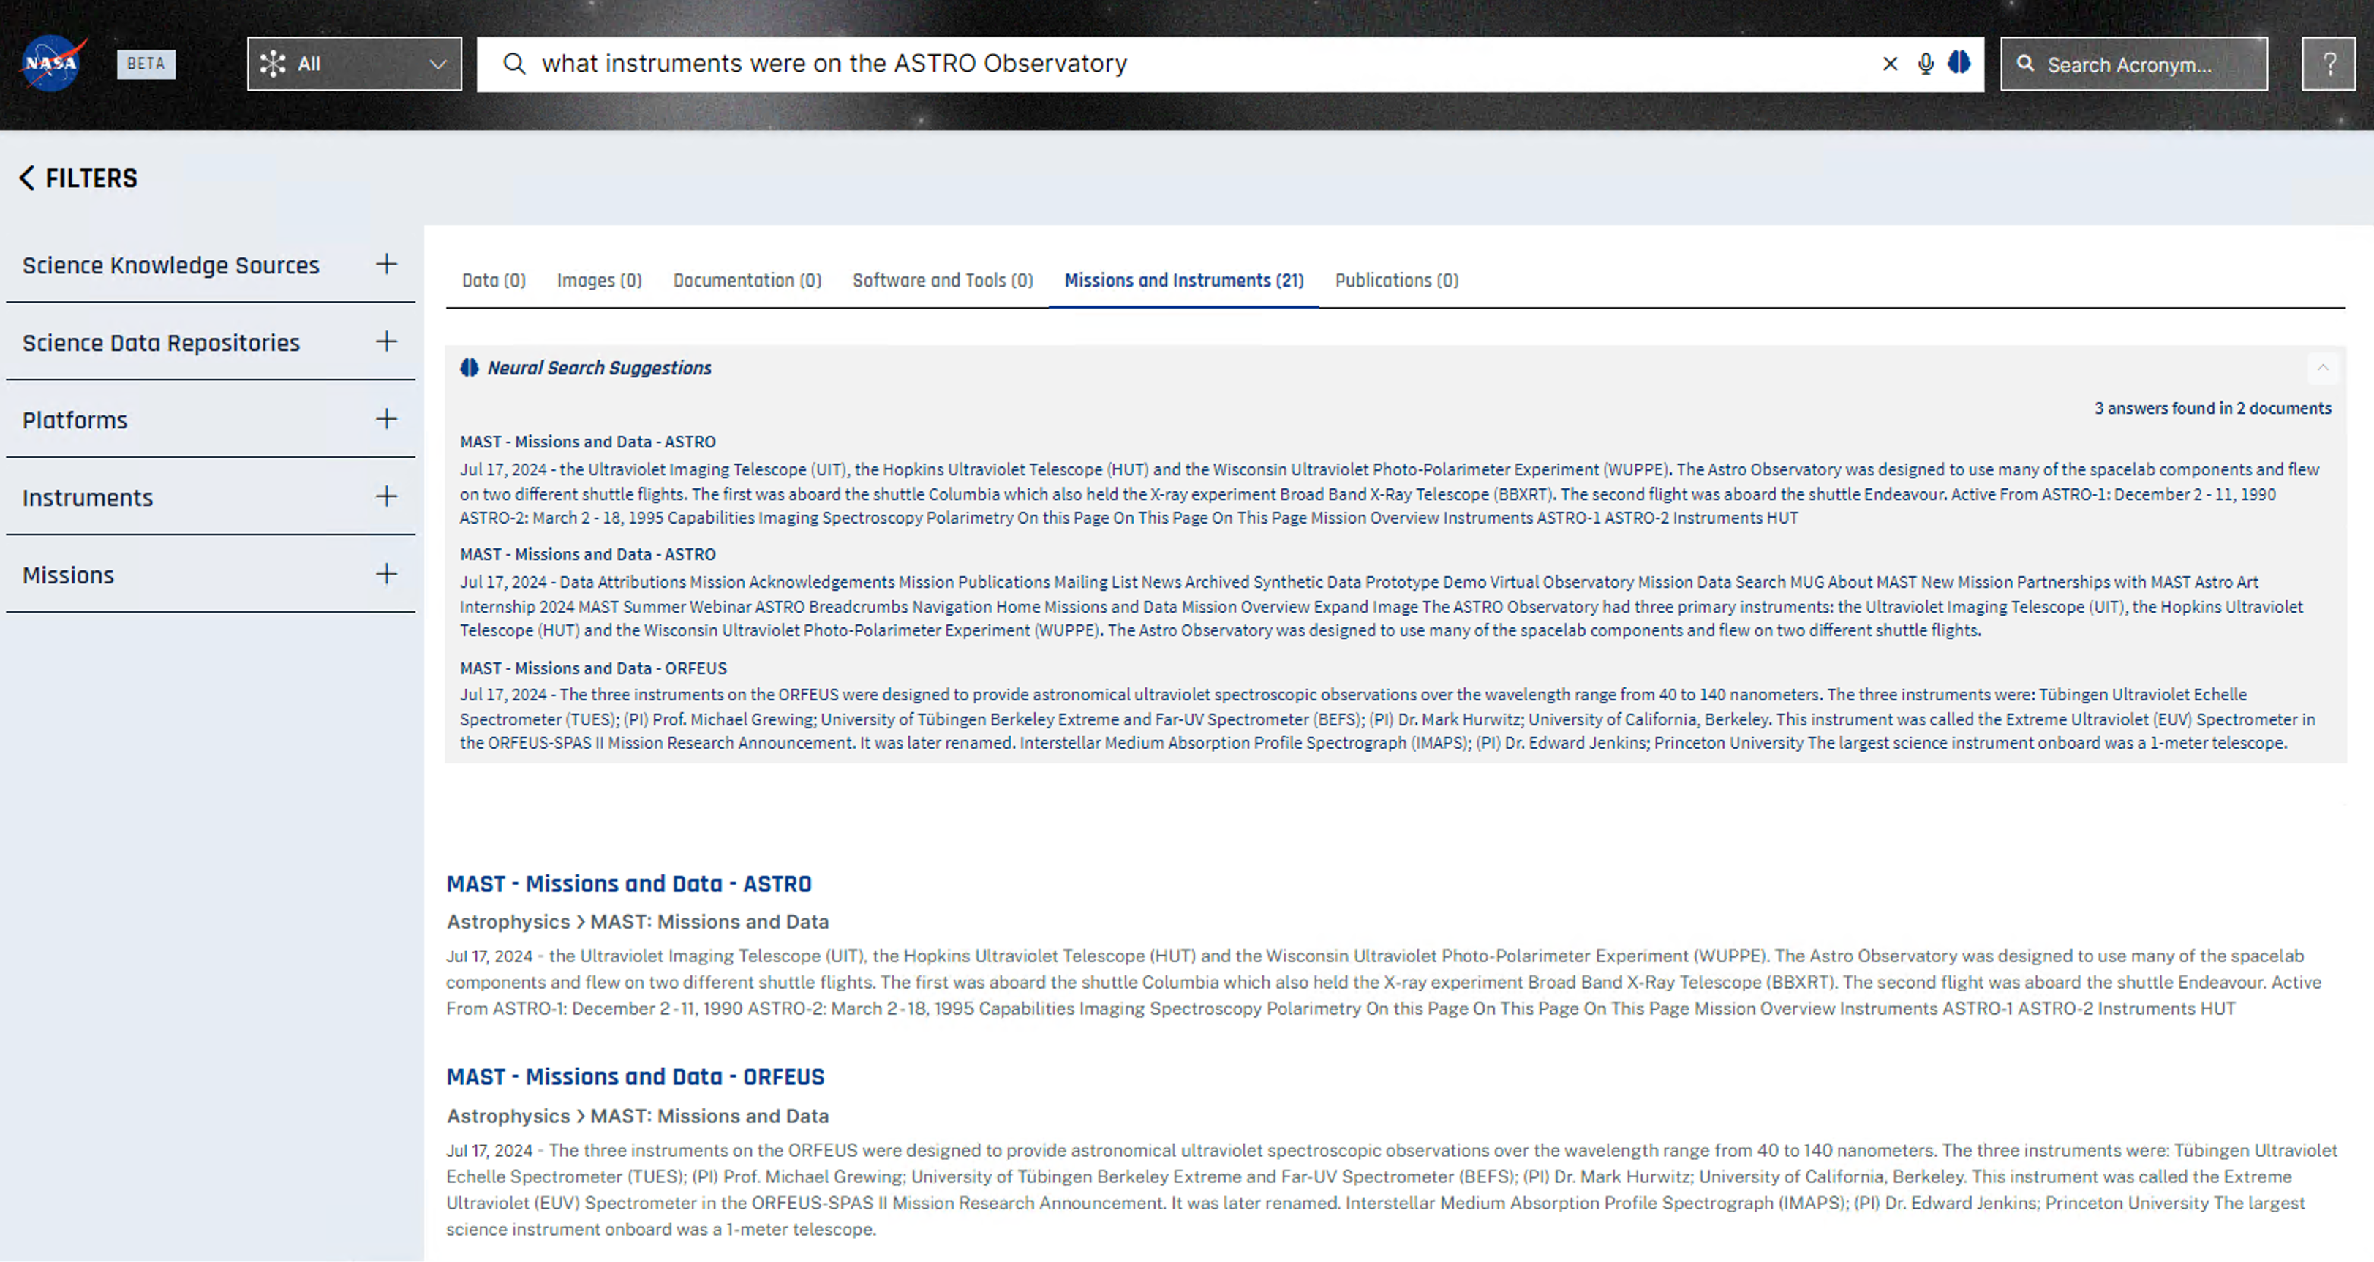Viewport: 2374px width, 1262px height.
Task: Switch to the Publications tab
Action: click(1396, 280)
